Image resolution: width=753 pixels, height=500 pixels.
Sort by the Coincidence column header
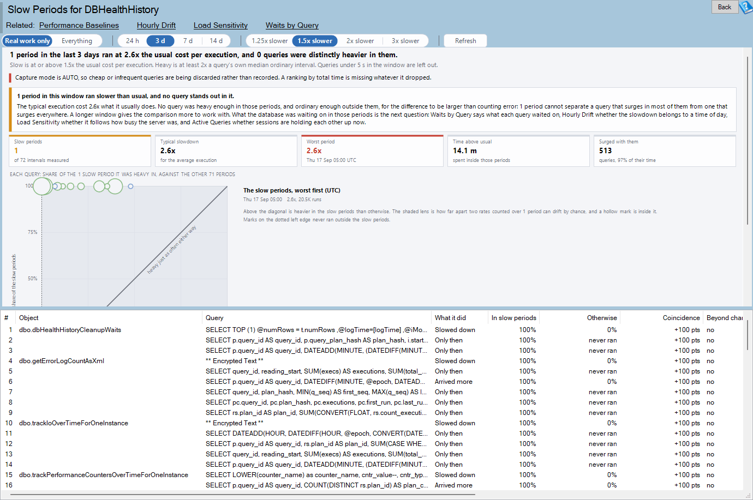pos(662,318)
